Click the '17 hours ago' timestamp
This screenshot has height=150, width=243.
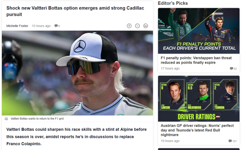click(x=170, y=68)
